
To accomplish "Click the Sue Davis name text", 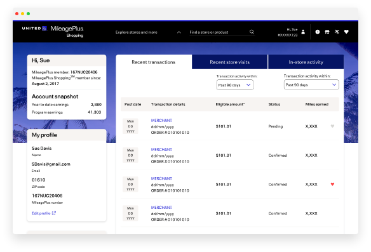I will [42, 149].
